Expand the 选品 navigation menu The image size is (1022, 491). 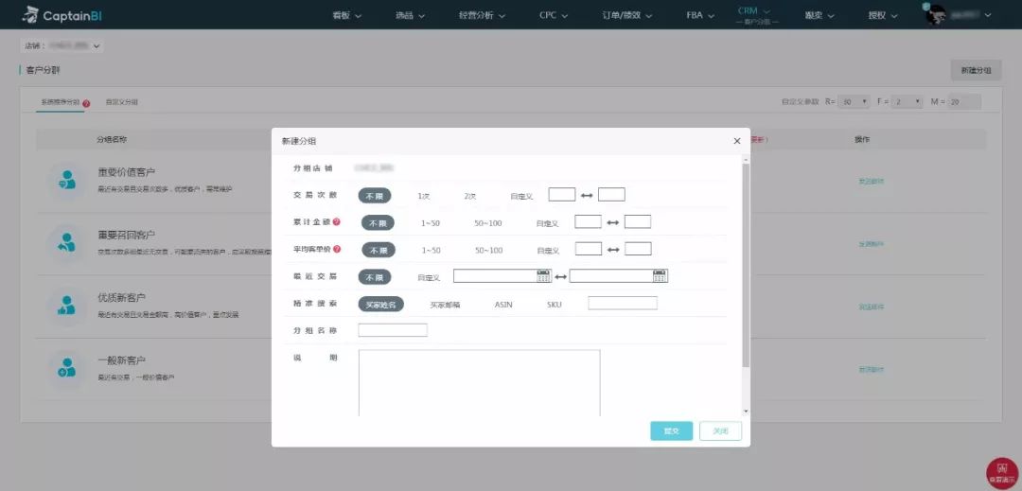[410, 15]
